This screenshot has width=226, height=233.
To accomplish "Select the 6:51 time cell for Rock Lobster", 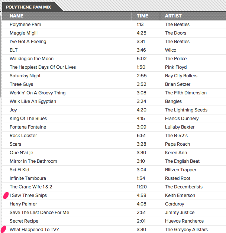I will 141,136.
